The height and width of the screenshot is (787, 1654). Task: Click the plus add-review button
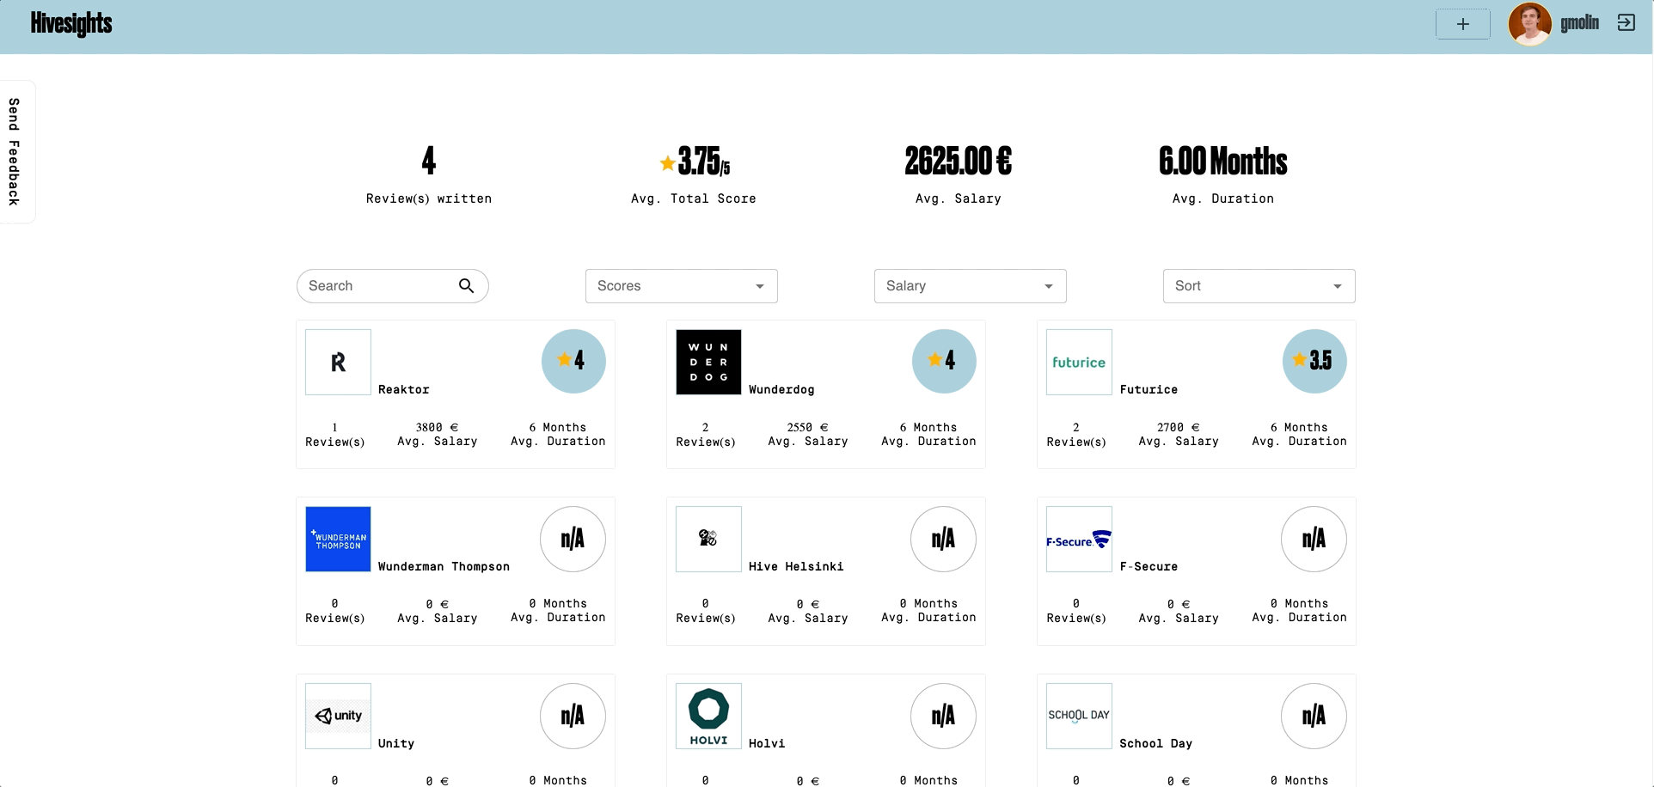pyautogui.click(x=1463, y=24)
